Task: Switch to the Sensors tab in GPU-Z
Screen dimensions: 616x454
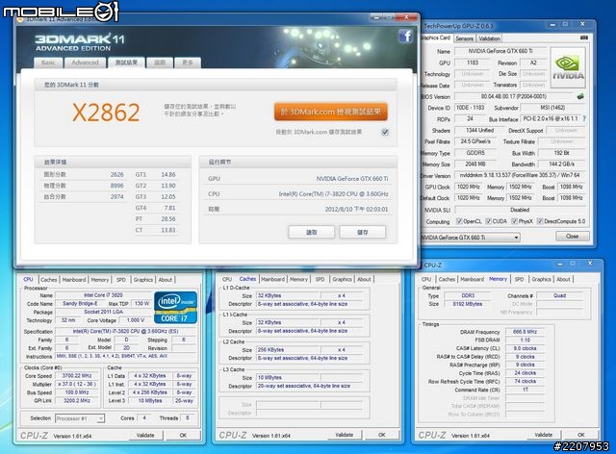Action: point(464,38)
